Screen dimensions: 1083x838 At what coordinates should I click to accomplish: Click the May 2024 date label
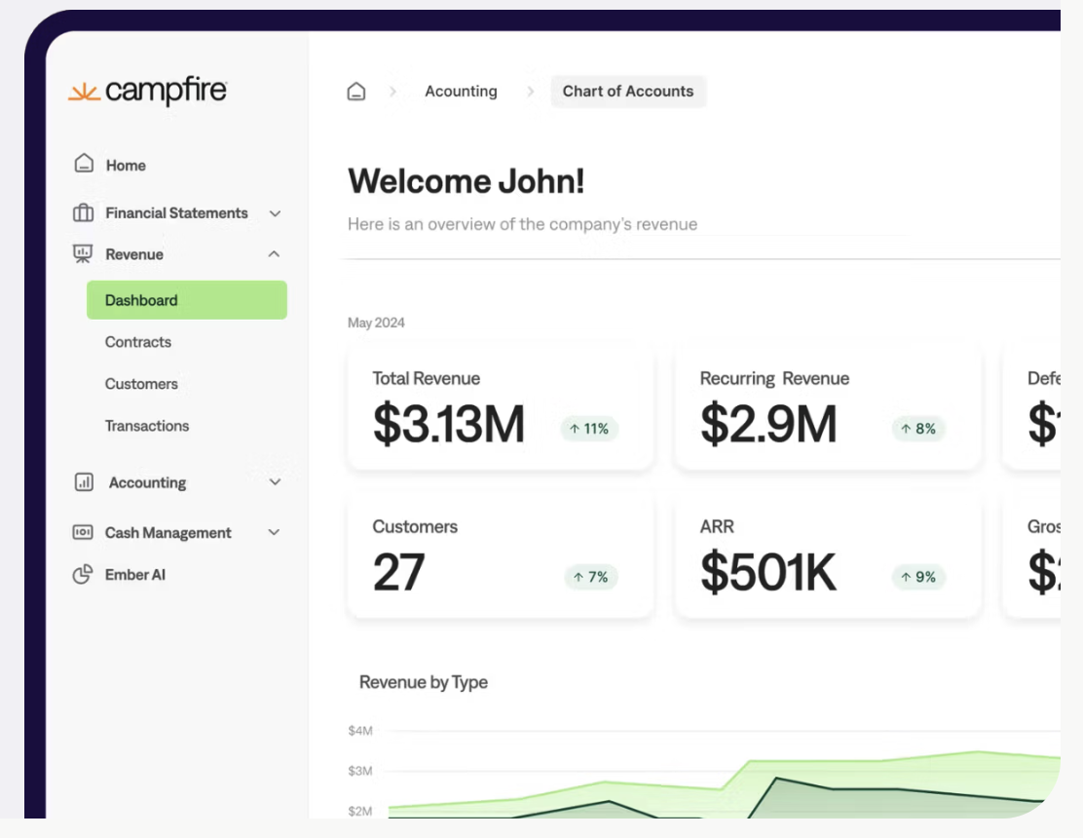point(377,323)
